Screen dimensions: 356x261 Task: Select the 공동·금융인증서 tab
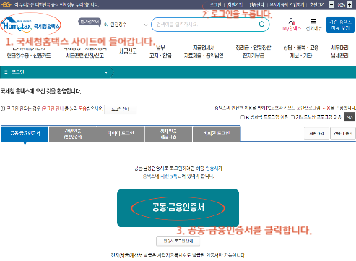point(25,133)
